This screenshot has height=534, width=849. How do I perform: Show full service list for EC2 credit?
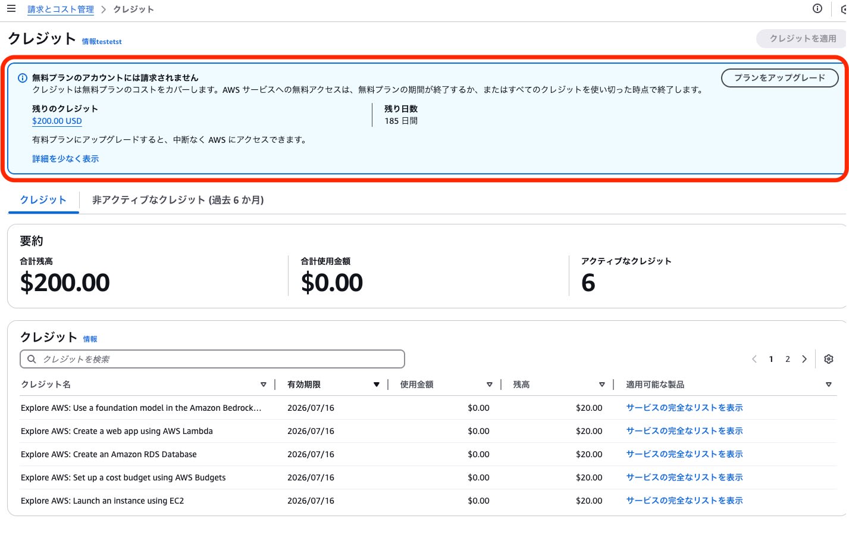684,501
